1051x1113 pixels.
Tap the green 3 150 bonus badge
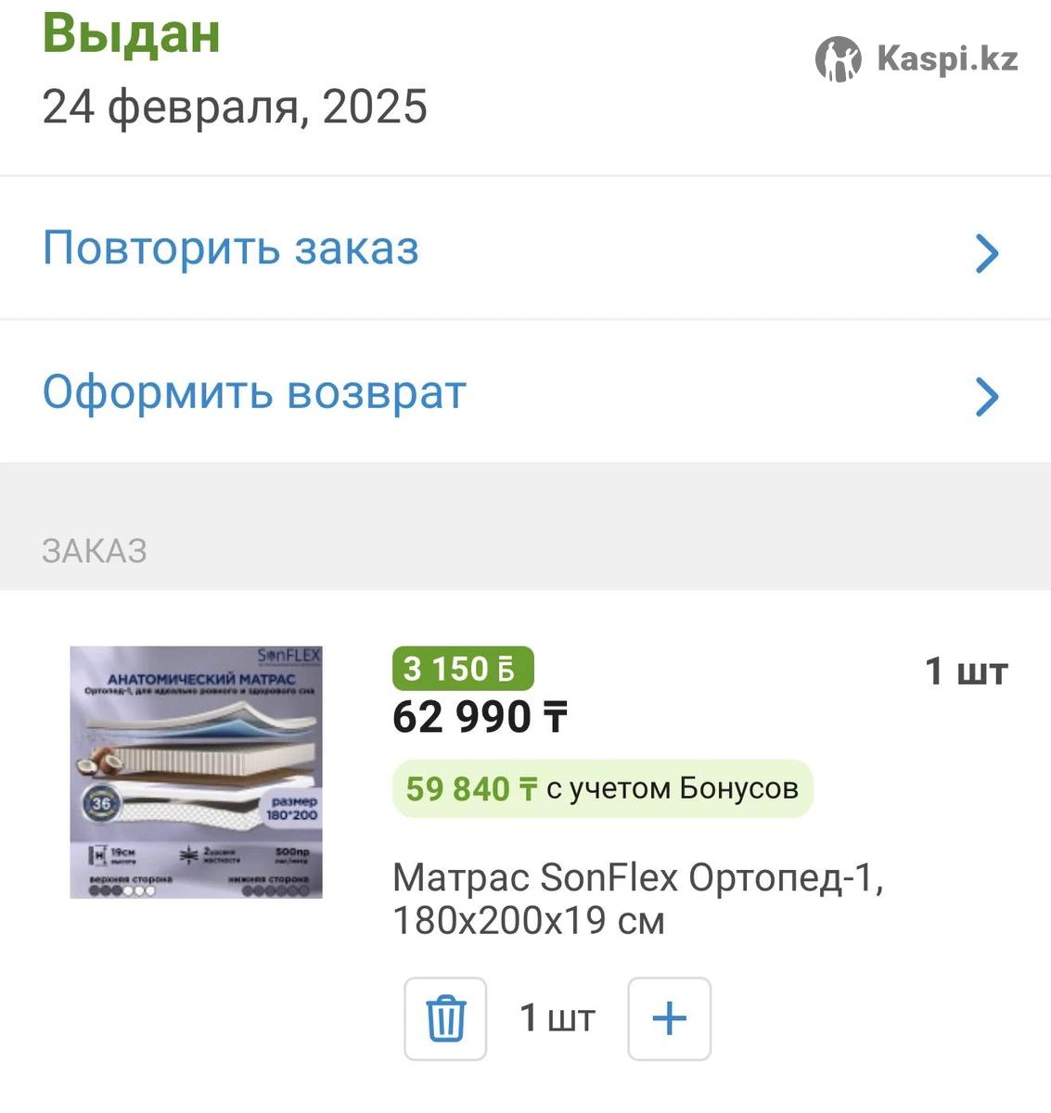pyautogui.click(x=463, y=669)
